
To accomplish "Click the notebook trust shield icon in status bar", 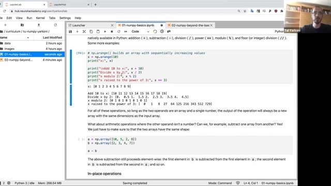I will (238, 183).
